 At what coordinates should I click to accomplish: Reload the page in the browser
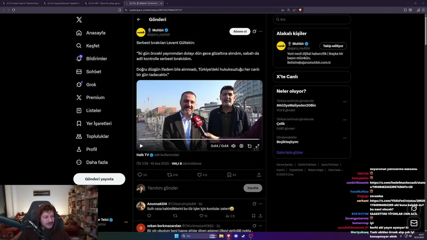point(14,10)
